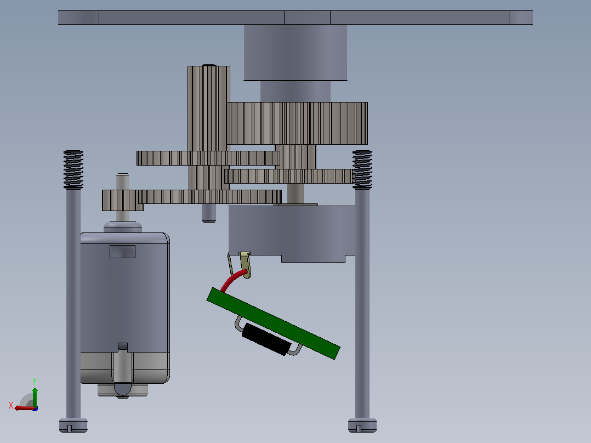Select the right screw head at the bottom

click(362, 425)
